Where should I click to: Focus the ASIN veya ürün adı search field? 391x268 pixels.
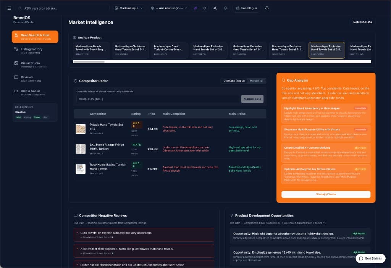coord(62,8)
